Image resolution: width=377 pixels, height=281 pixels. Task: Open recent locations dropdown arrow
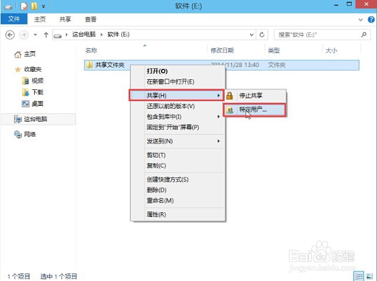35,35
